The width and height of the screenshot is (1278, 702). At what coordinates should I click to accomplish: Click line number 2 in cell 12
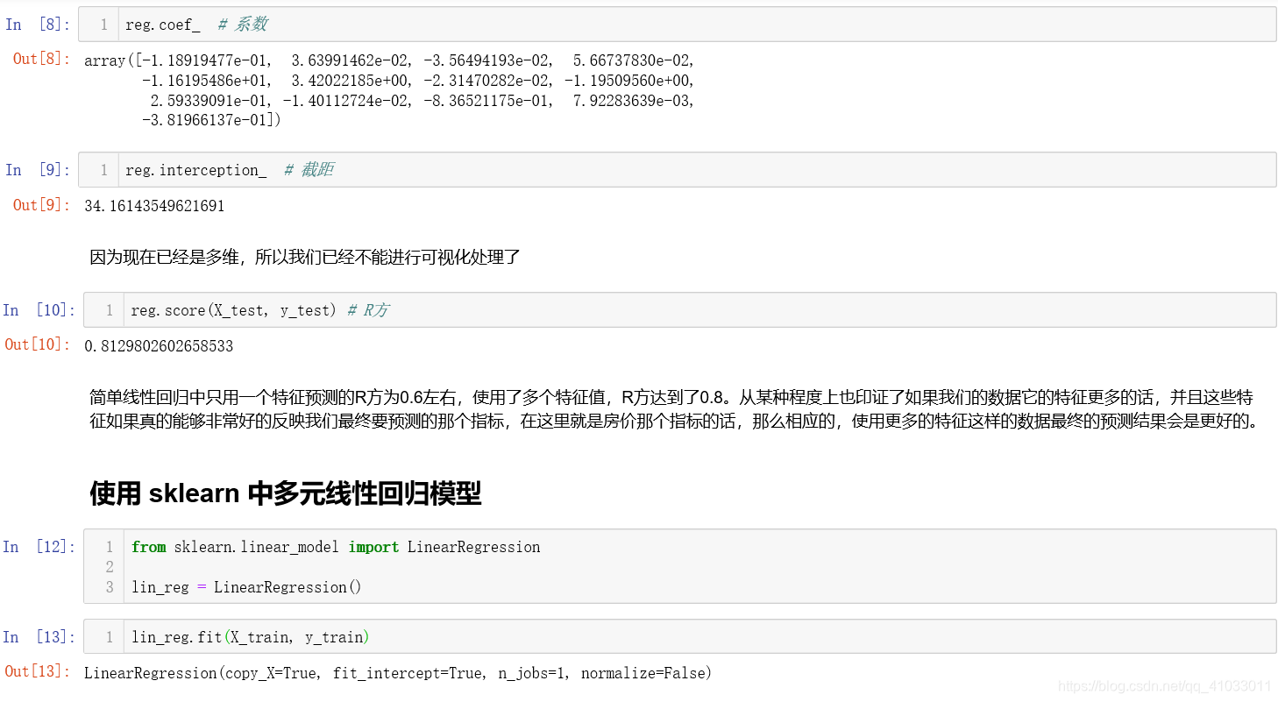[110, 567]
